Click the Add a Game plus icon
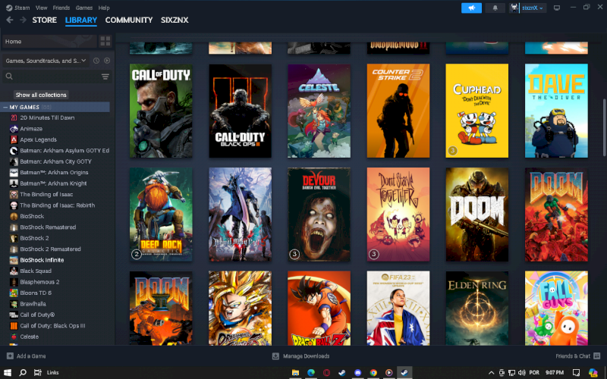This screenshot has width=607, height=379. tap(10, 356)
